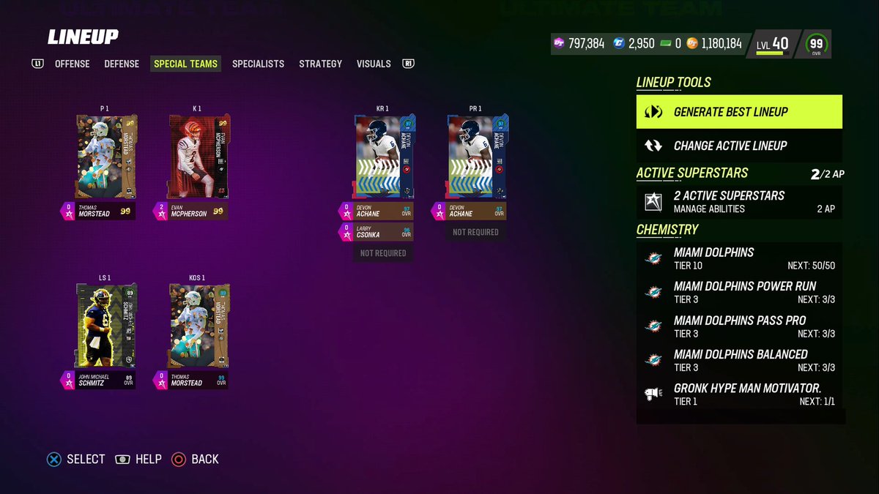Select Miami Dolphins Balanced chemistry

(x=739, y=361)
